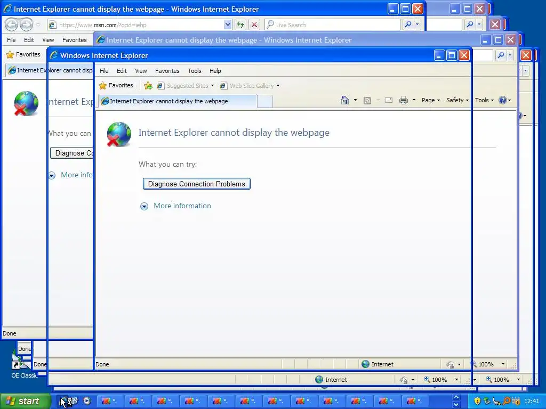Click the msn.com address field
This screenshot has width=546, height=409.
tap(139, 24)
